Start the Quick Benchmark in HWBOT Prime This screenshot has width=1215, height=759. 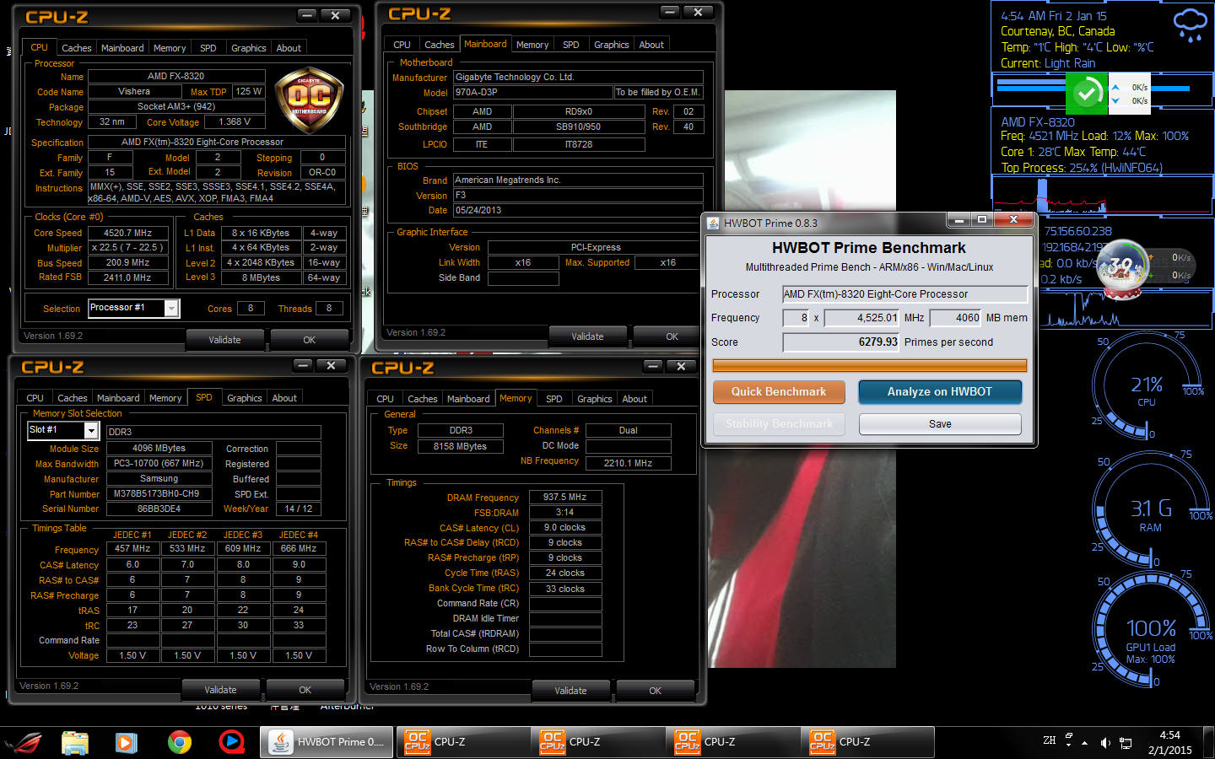[779, 392]
